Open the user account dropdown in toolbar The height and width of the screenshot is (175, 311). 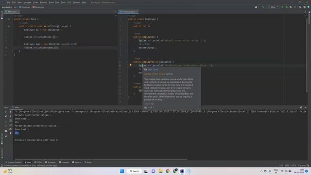[x=257, y=7]
